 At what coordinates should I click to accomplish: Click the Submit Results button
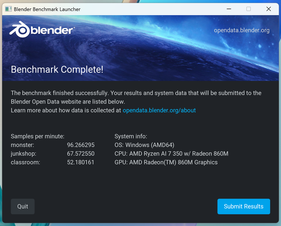pyautogui.click(x=244, y=206)
